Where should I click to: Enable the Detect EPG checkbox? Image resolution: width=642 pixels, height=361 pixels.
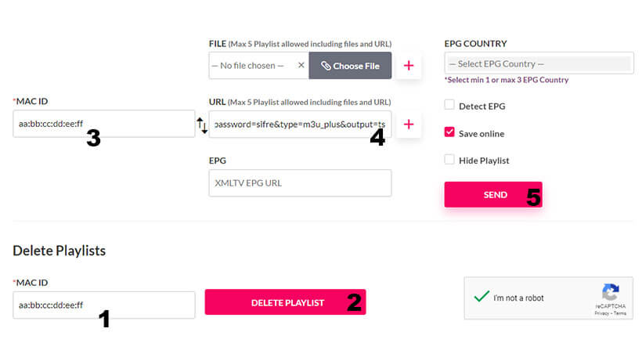pos(449,105)
